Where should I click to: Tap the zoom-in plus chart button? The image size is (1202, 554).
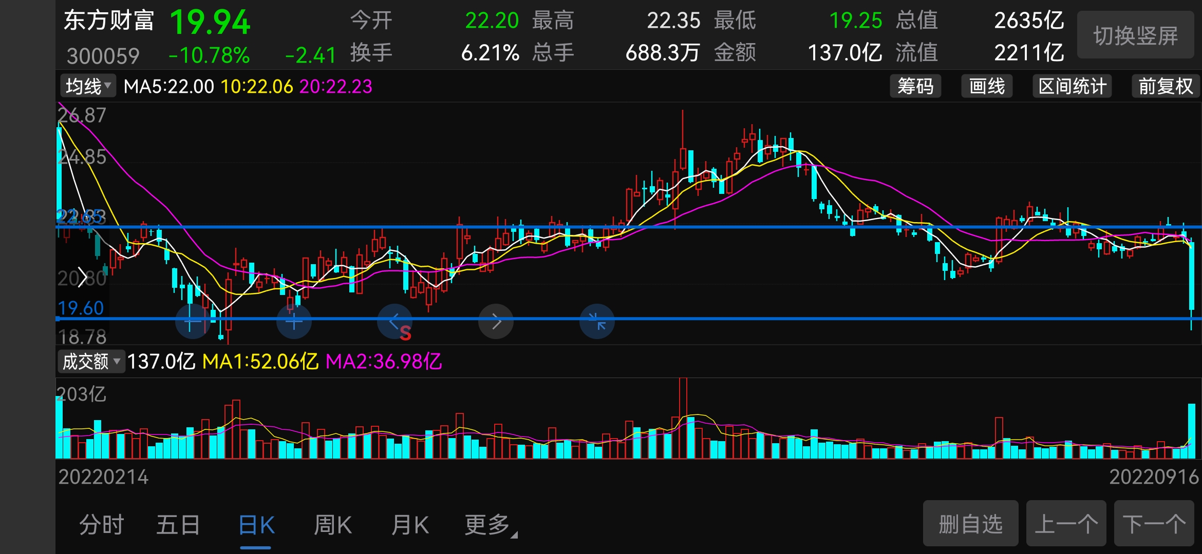pyautogui.click(x=294, y=322)
